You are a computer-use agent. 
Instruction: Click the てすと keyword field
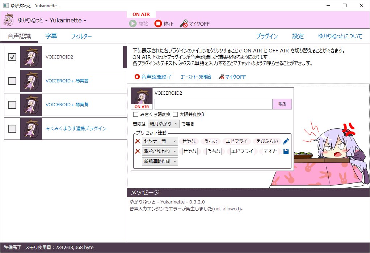pyautogui.click(x=270, y=151)
